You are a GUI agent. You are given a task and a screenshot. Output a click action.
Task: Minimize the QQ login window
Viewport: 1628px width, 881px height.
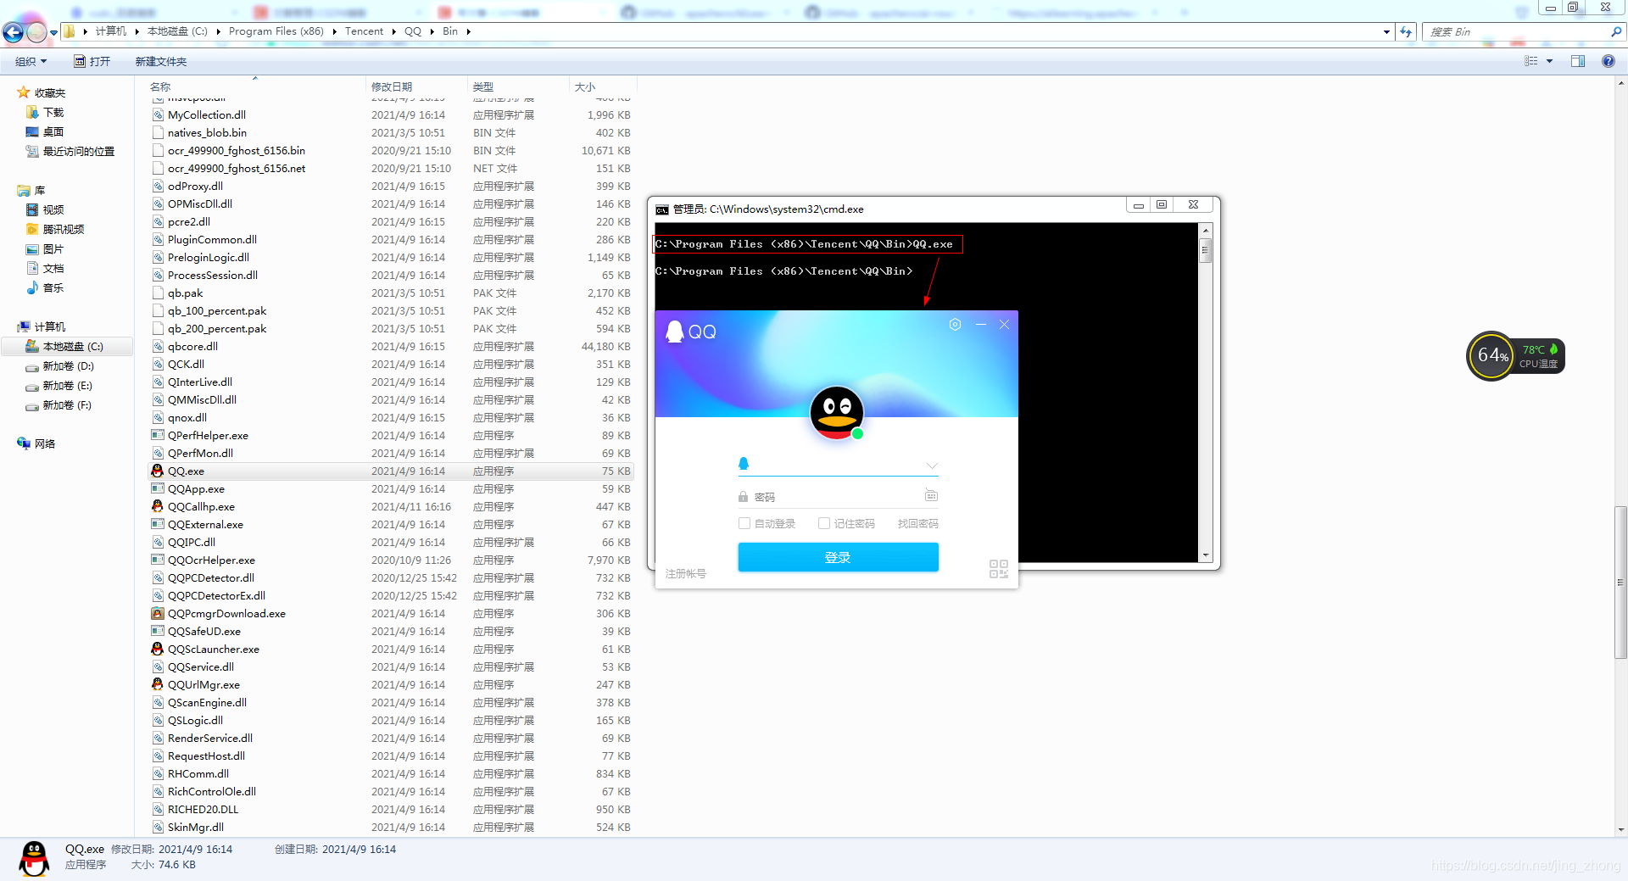tap(981, 325)
